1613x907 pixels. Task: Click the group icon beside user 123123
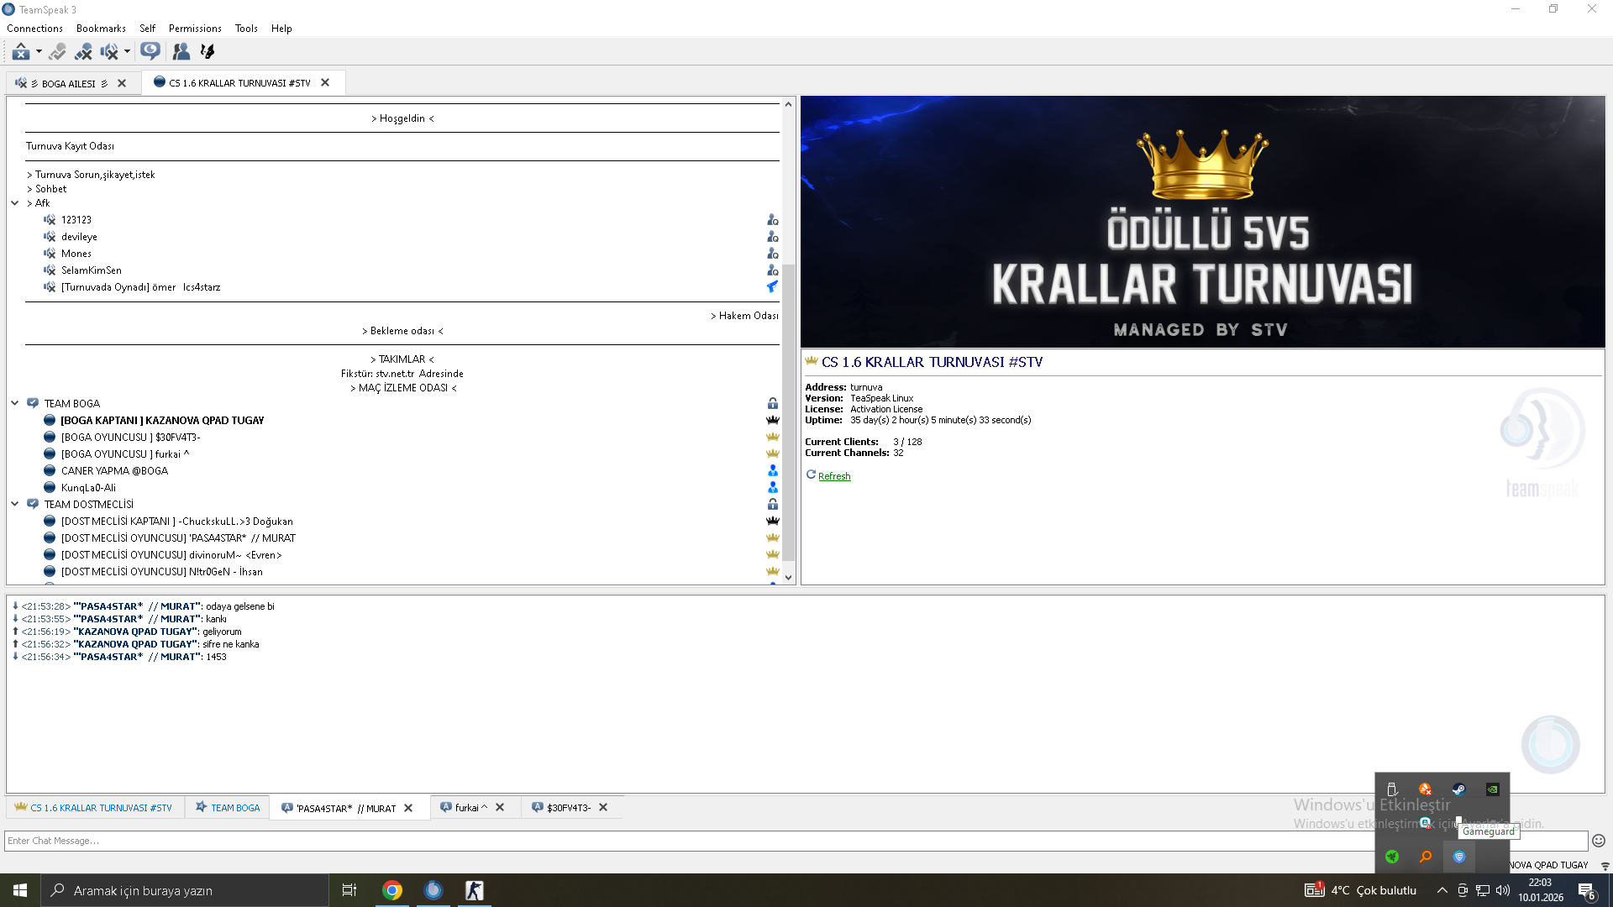tap(773, 220)
